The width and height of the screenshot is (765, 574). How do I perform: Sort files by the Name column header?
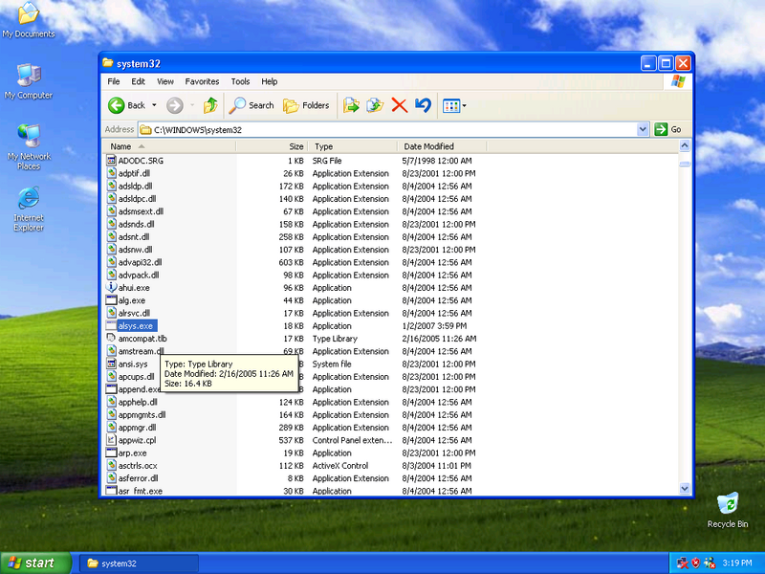pyautogui.click(x=169, y=146)
